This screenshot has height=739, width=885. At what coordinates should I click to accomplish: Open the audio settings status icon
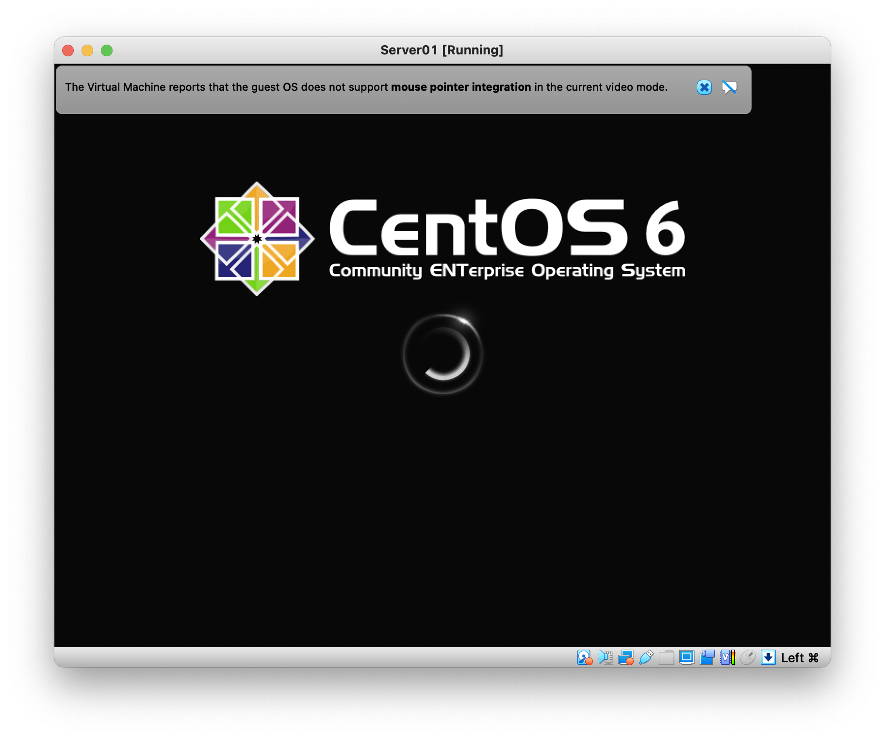(x=606, y=657)
